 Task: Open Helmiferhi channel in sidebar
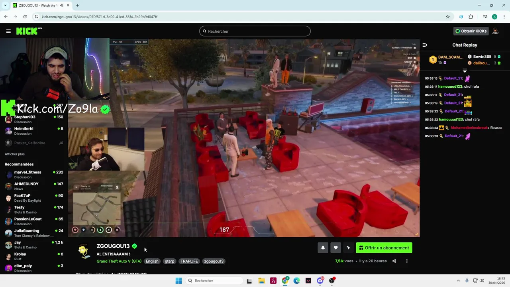point(34,131)
